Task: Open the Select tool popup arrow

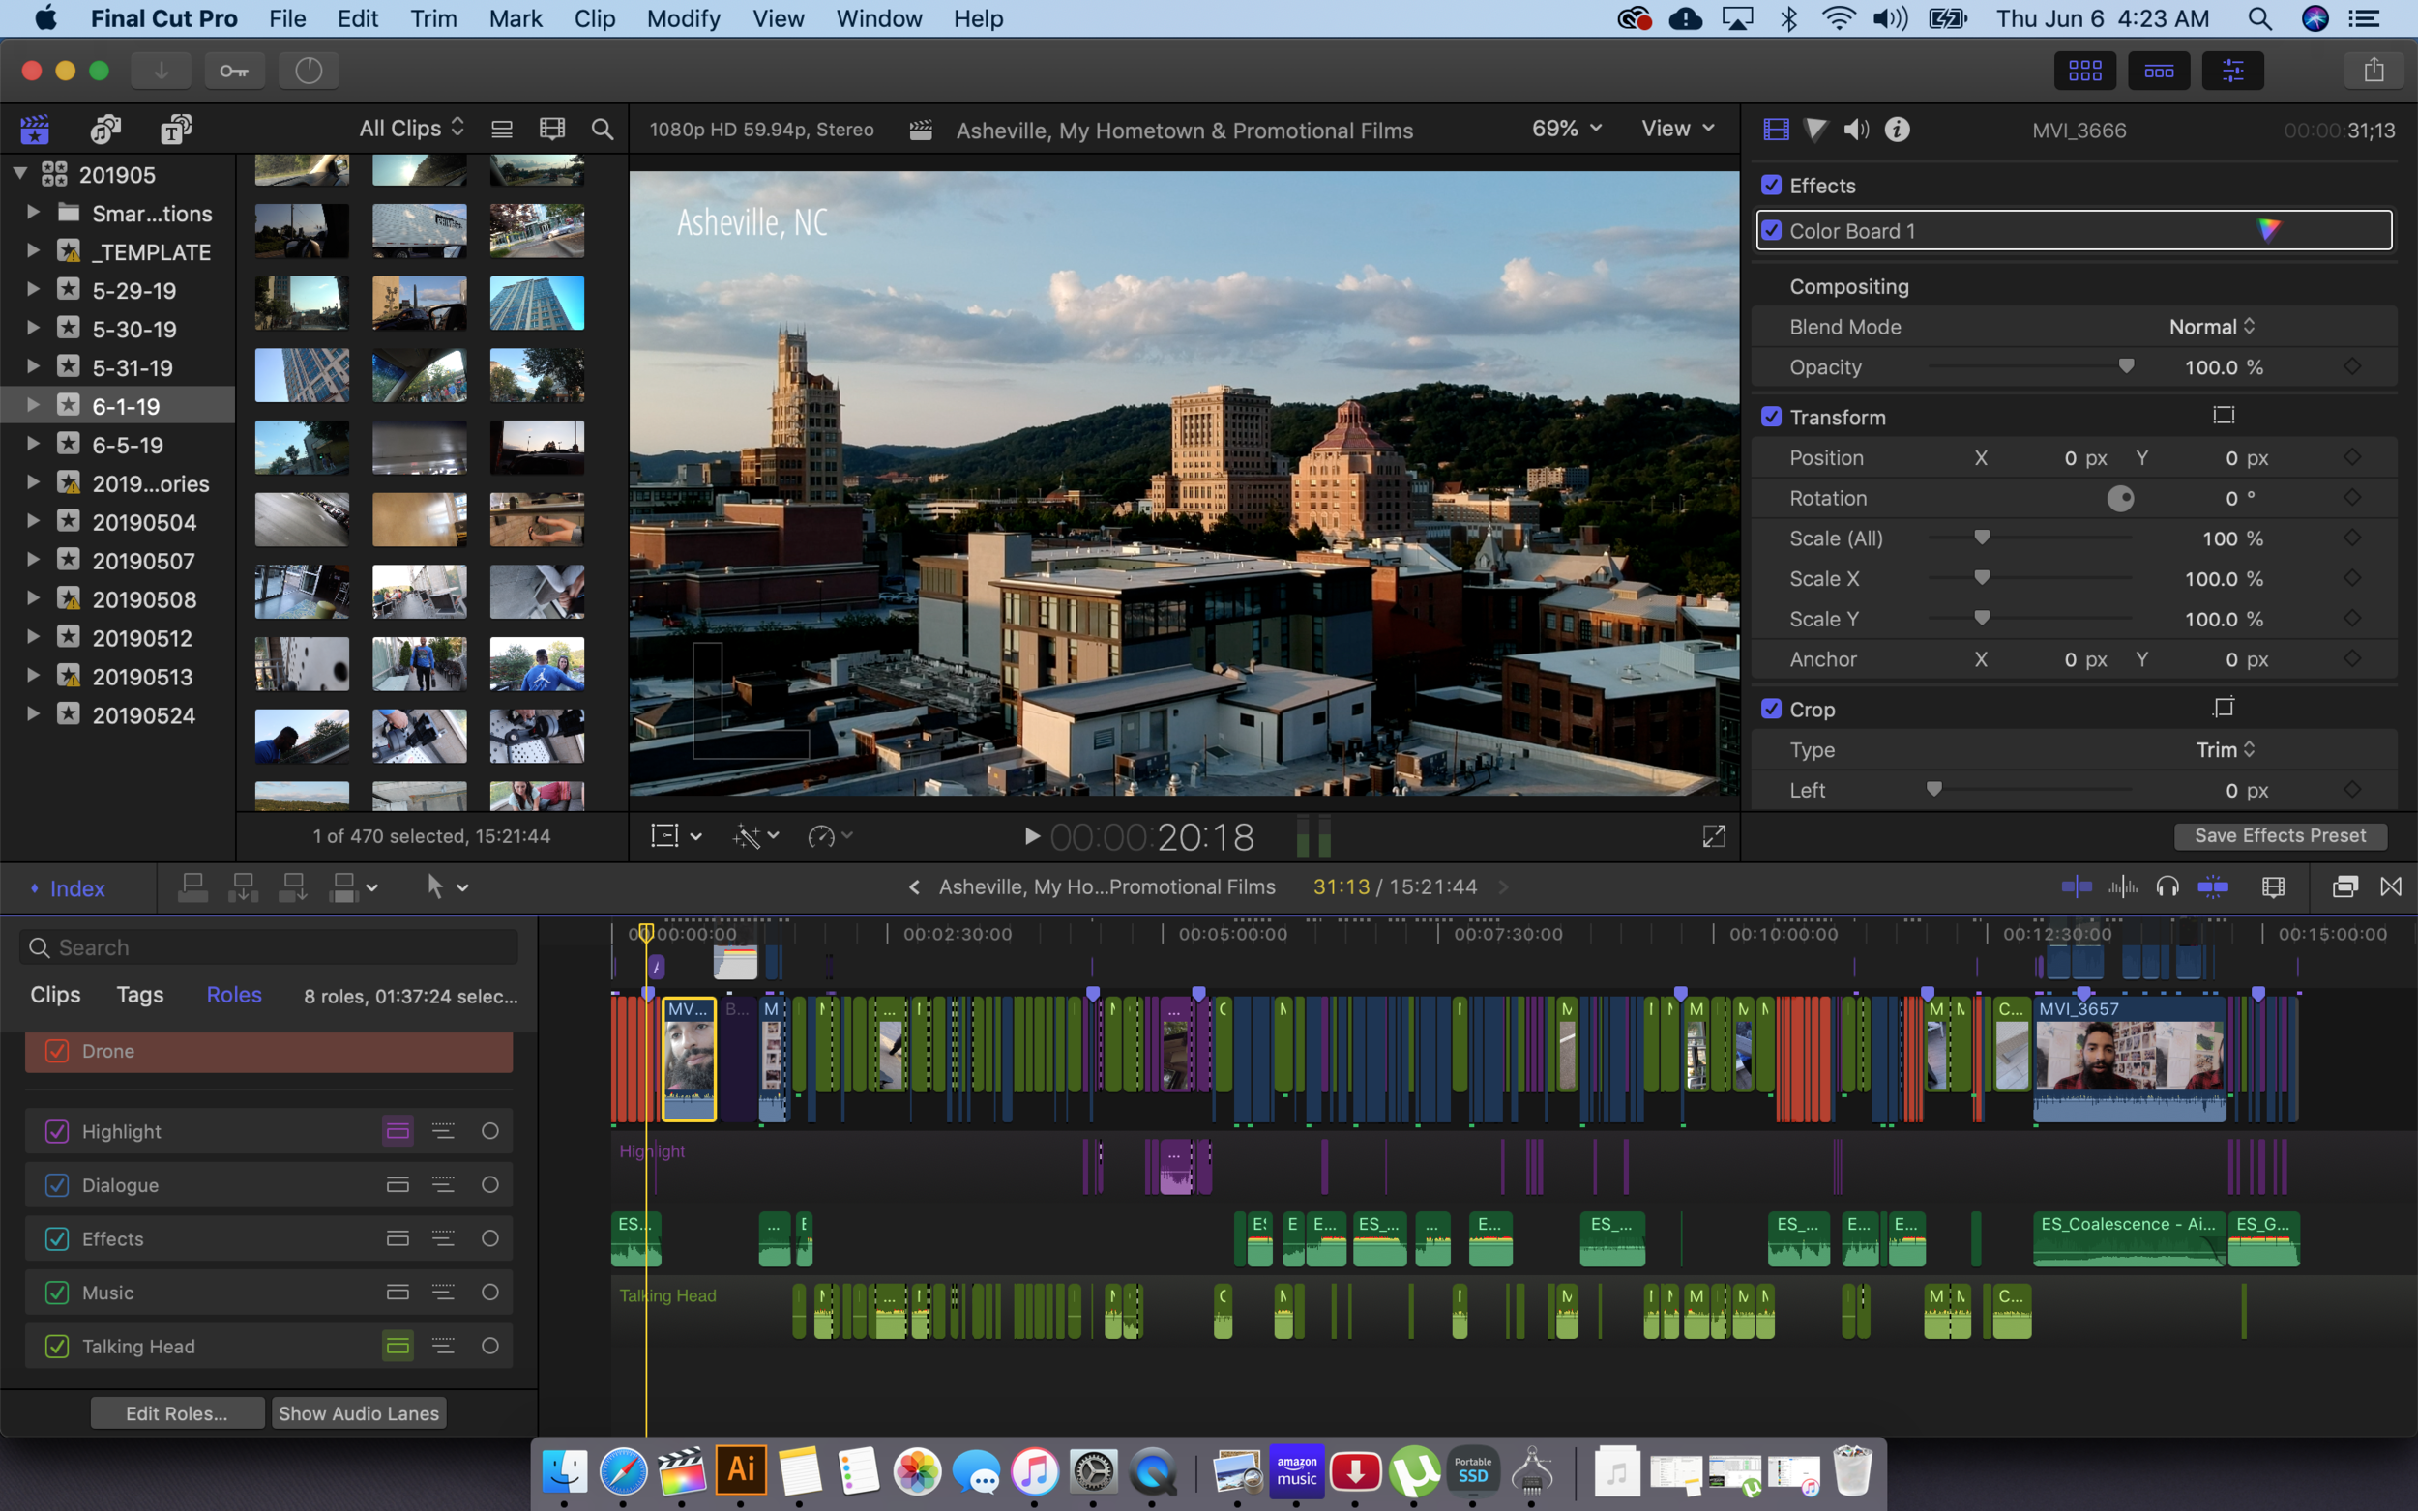Action: tap(463, 887)
